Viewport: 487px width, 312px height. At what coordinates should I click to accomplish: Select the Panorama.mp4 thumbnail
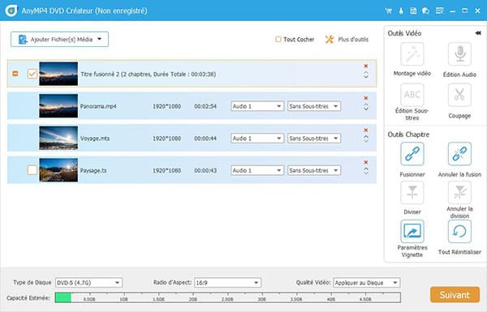[x=58, y=106]
